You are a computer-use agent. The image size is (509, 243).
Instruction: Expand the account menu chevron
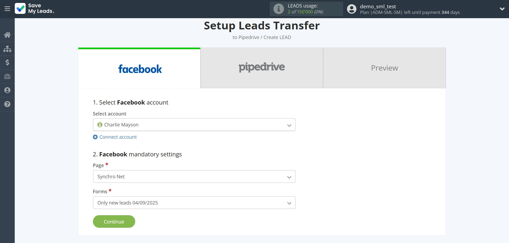tap(502, 9)
